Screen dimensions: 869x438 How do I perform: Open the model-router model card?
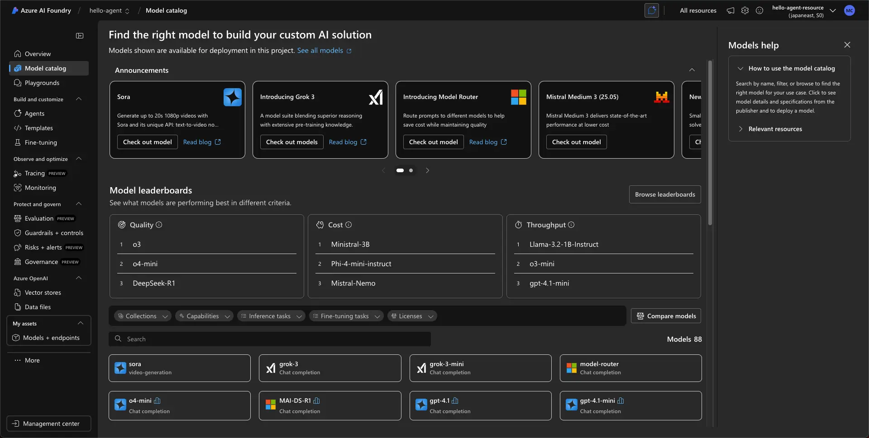tap(630, 368)
